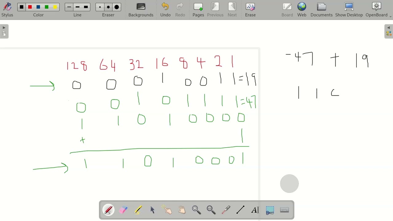Screen dimensions: 393x221
Task: Erase the page content
Action: pyautogui.click(x=251, y=10)
